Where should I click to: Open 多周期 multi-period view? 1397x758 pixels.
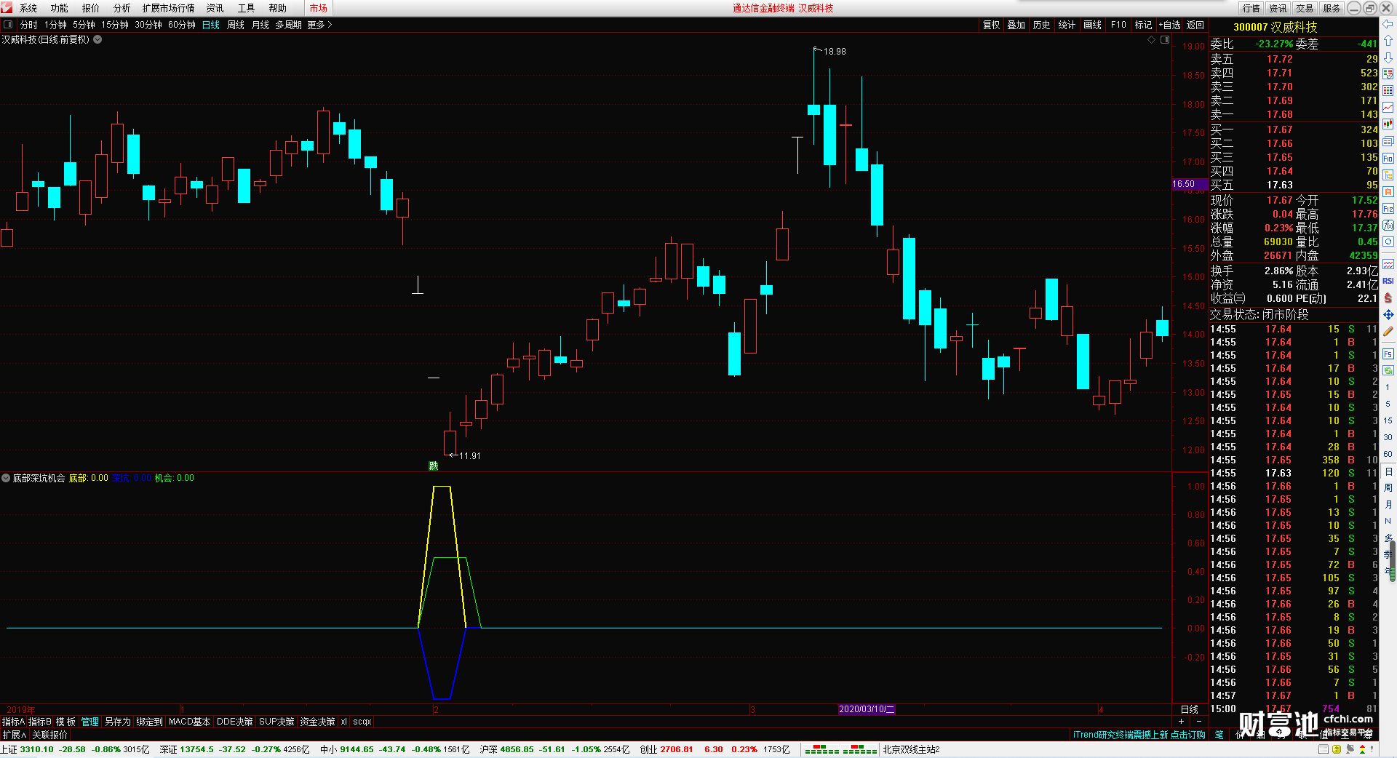click(288, 25)
